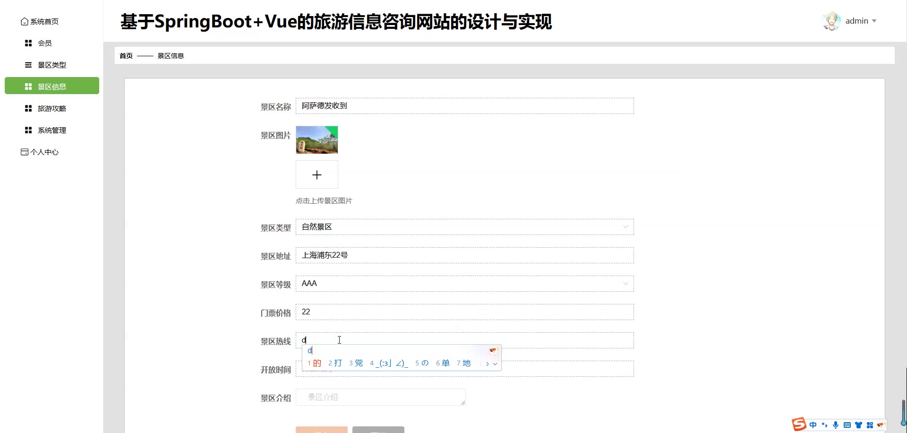
Task: Click the admin avatar picture
Action: tap(831, 21)
